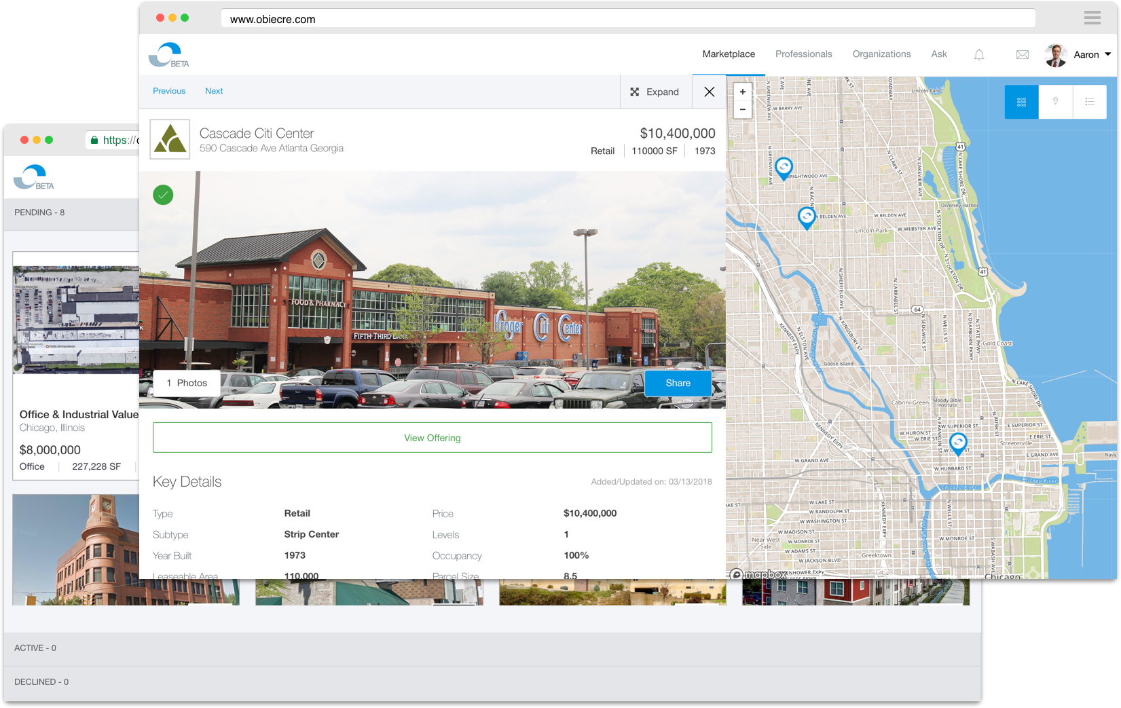Open the messages envelope icon

(x=1022, y=55)
